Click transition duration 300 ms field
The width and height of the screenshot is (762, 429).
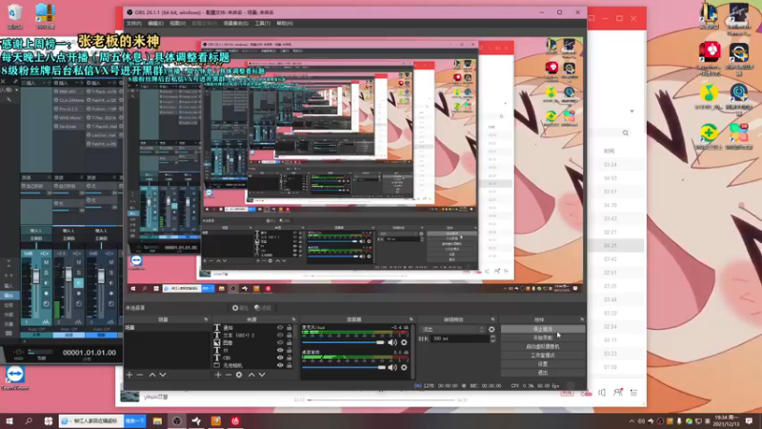[460, 338]
